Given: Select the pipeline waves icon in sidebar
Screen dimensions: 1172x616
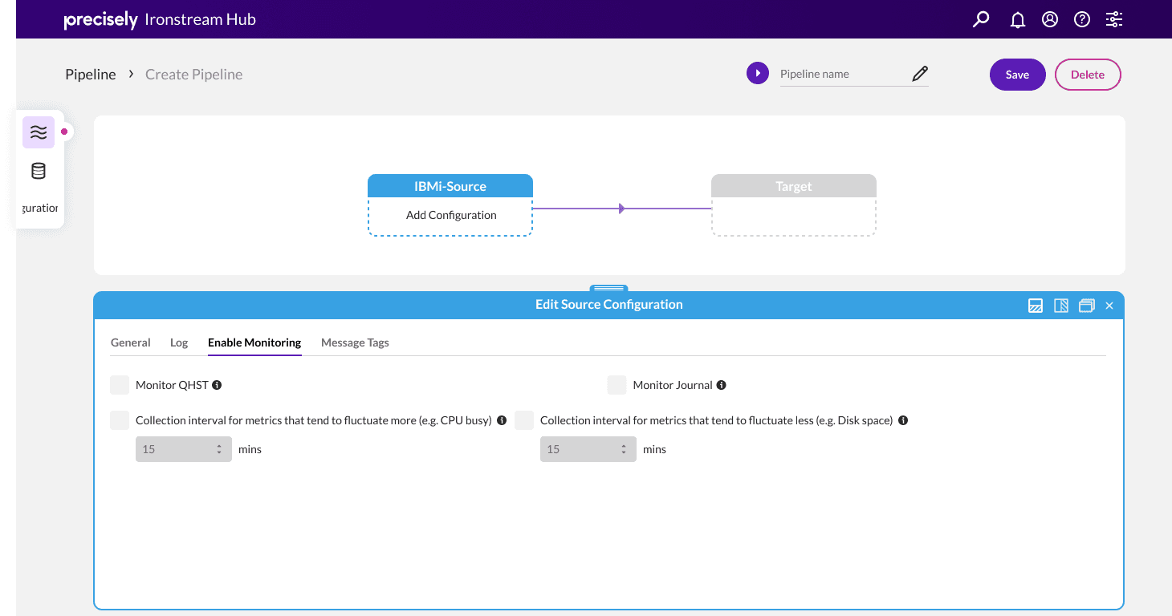Looking at the screenshot, I should coord(39,132).
